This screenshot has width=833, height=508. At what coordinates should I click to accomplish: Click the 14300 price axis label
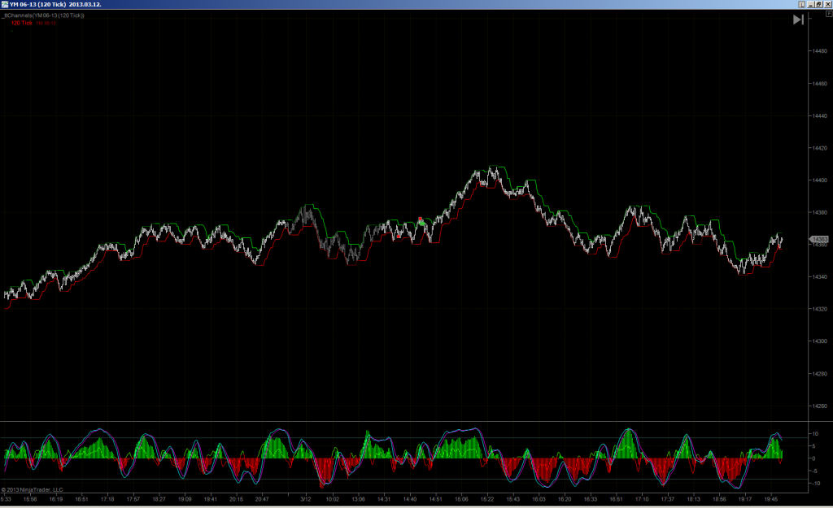coord(820,341)
